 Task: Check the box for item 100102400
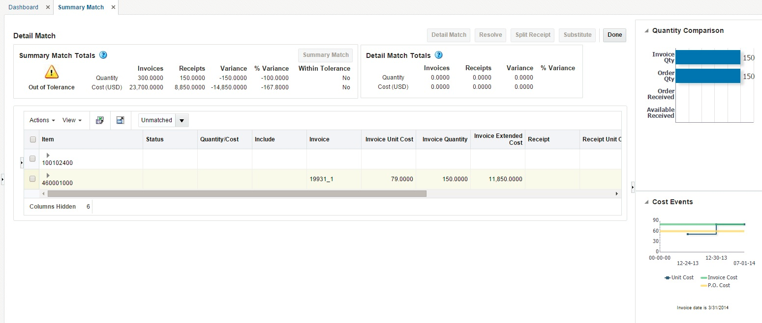coord(32,159)
